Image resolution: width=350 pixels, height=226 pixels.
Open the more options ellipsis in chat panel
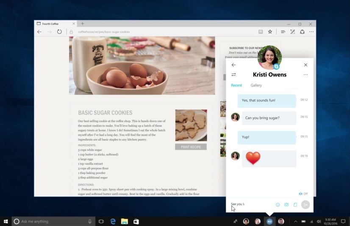pos(306,75)
